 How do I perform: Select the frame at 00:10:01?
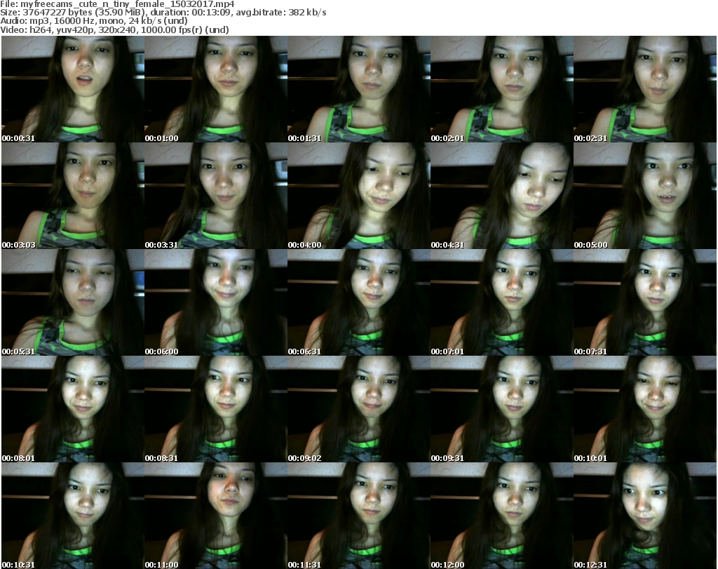(645, 409)
